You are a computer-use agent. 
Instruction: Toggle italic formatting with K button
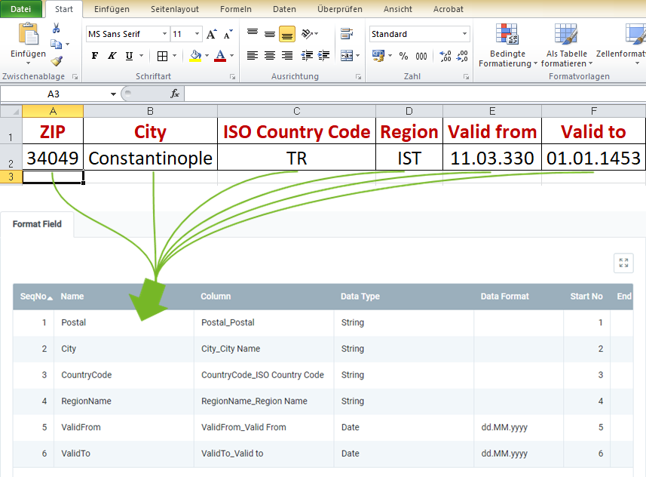pos(112,56)
